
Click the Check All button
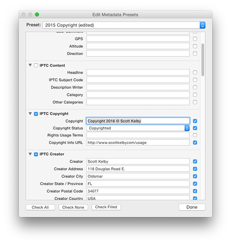tap(40, 207)
